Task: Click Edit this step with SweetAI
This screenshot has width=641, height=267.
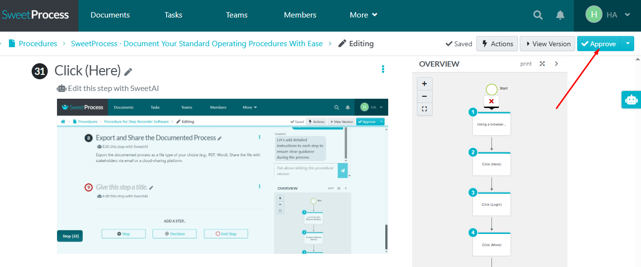Action: tap(113, 89)
